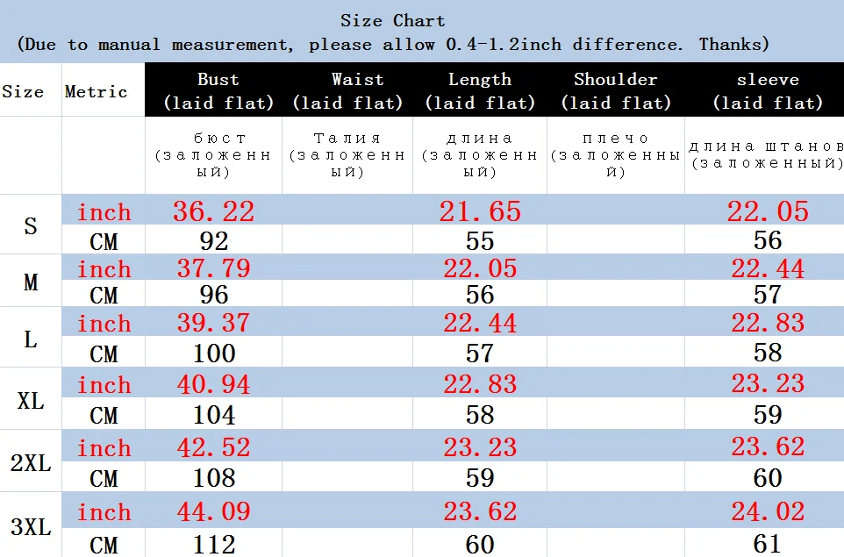Click bust value "112" in CM
The image size is (844, 557).
tap(214, 545)
